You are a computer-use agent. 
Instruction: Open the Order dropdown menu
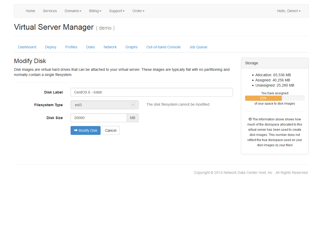click(138, 11)
